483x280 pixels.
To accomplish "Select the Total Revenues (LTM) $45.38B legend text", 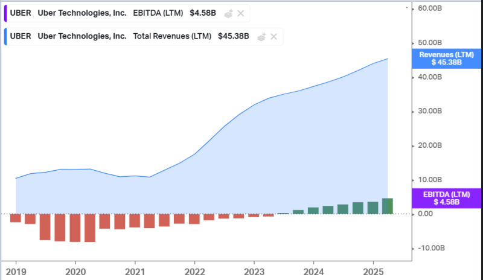I will click(x=191, y=36).
